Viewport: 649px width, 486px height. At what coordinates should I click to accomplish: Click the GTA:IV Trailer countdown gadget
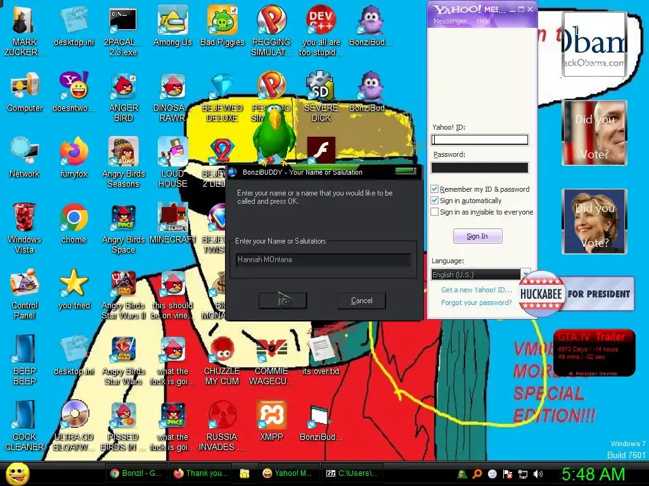pyautogui.click(x=594, y=353)
